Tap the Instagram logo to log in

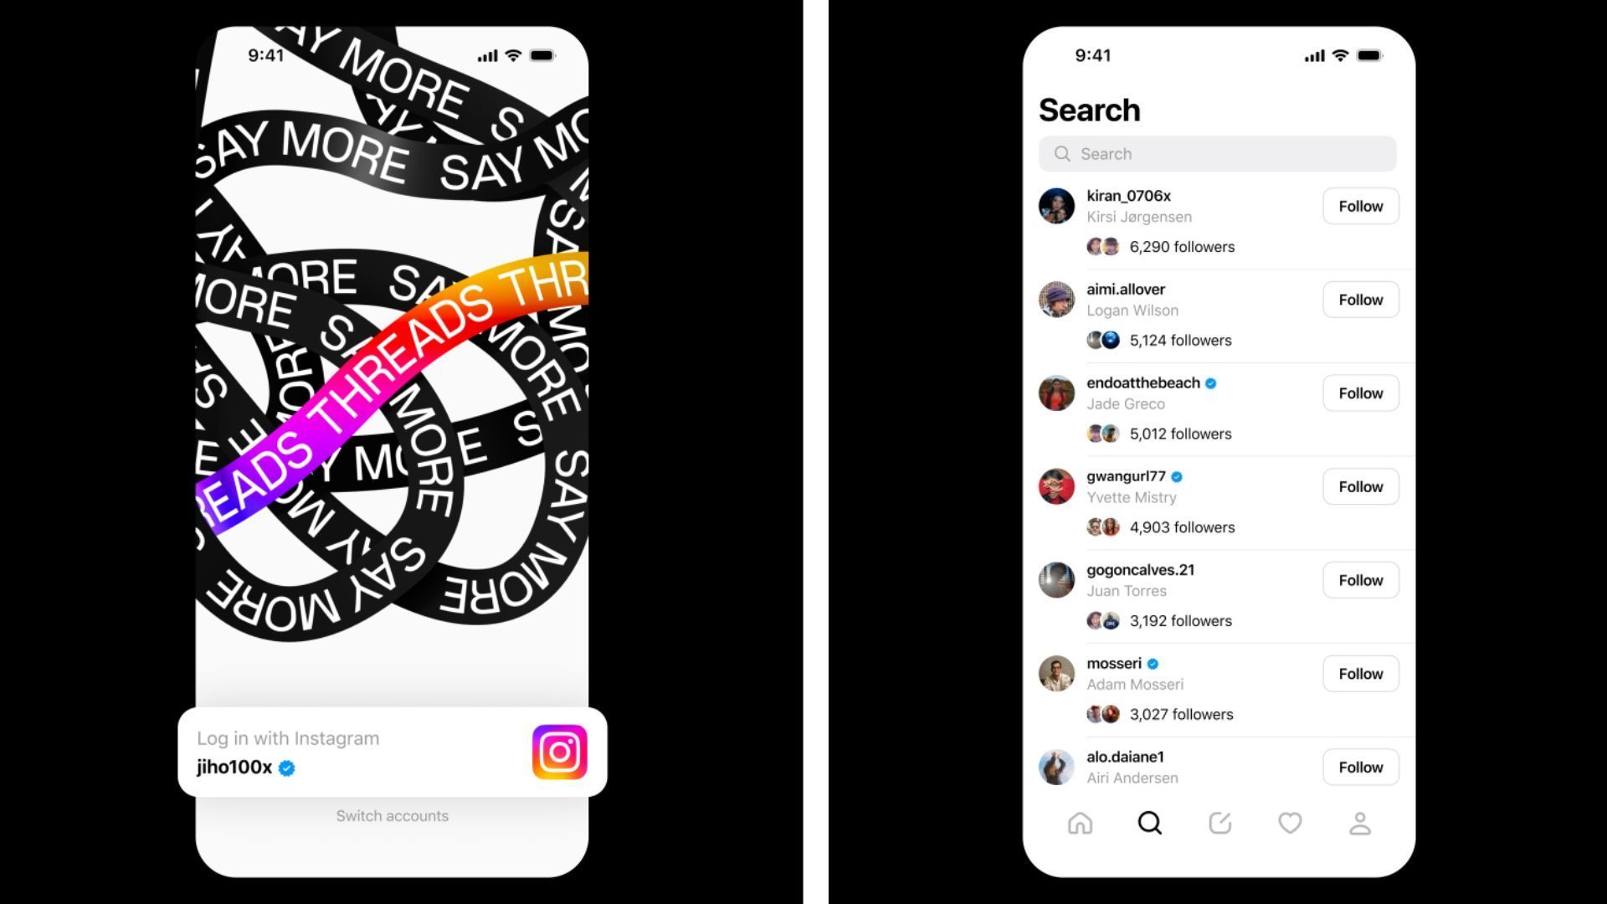click(558, 752)
